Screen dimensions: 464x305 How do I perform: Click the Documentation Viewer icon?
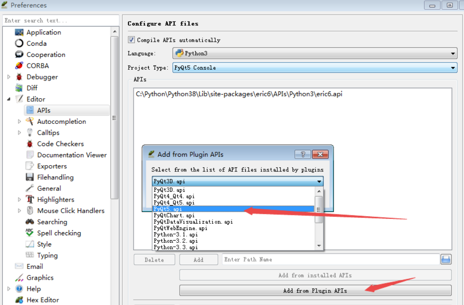point(30,155)
